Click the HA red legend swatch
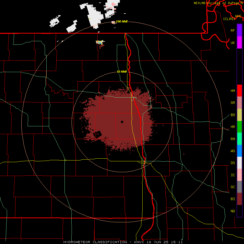 (x=239, y=91)
